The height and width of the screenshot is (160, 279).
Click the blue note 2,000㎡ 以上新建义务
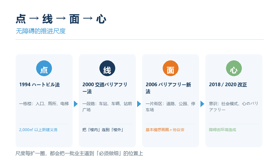38,130
